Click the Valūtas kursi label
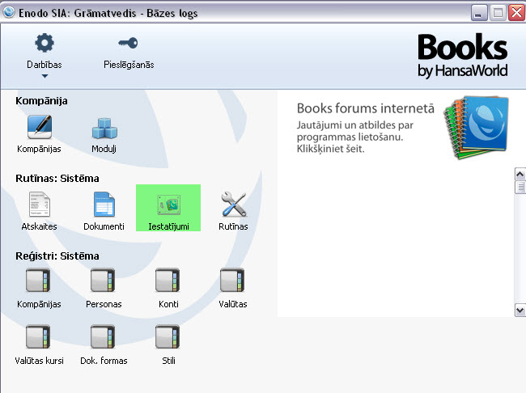Viewport: 526px width, 393px height. [40, 361]
